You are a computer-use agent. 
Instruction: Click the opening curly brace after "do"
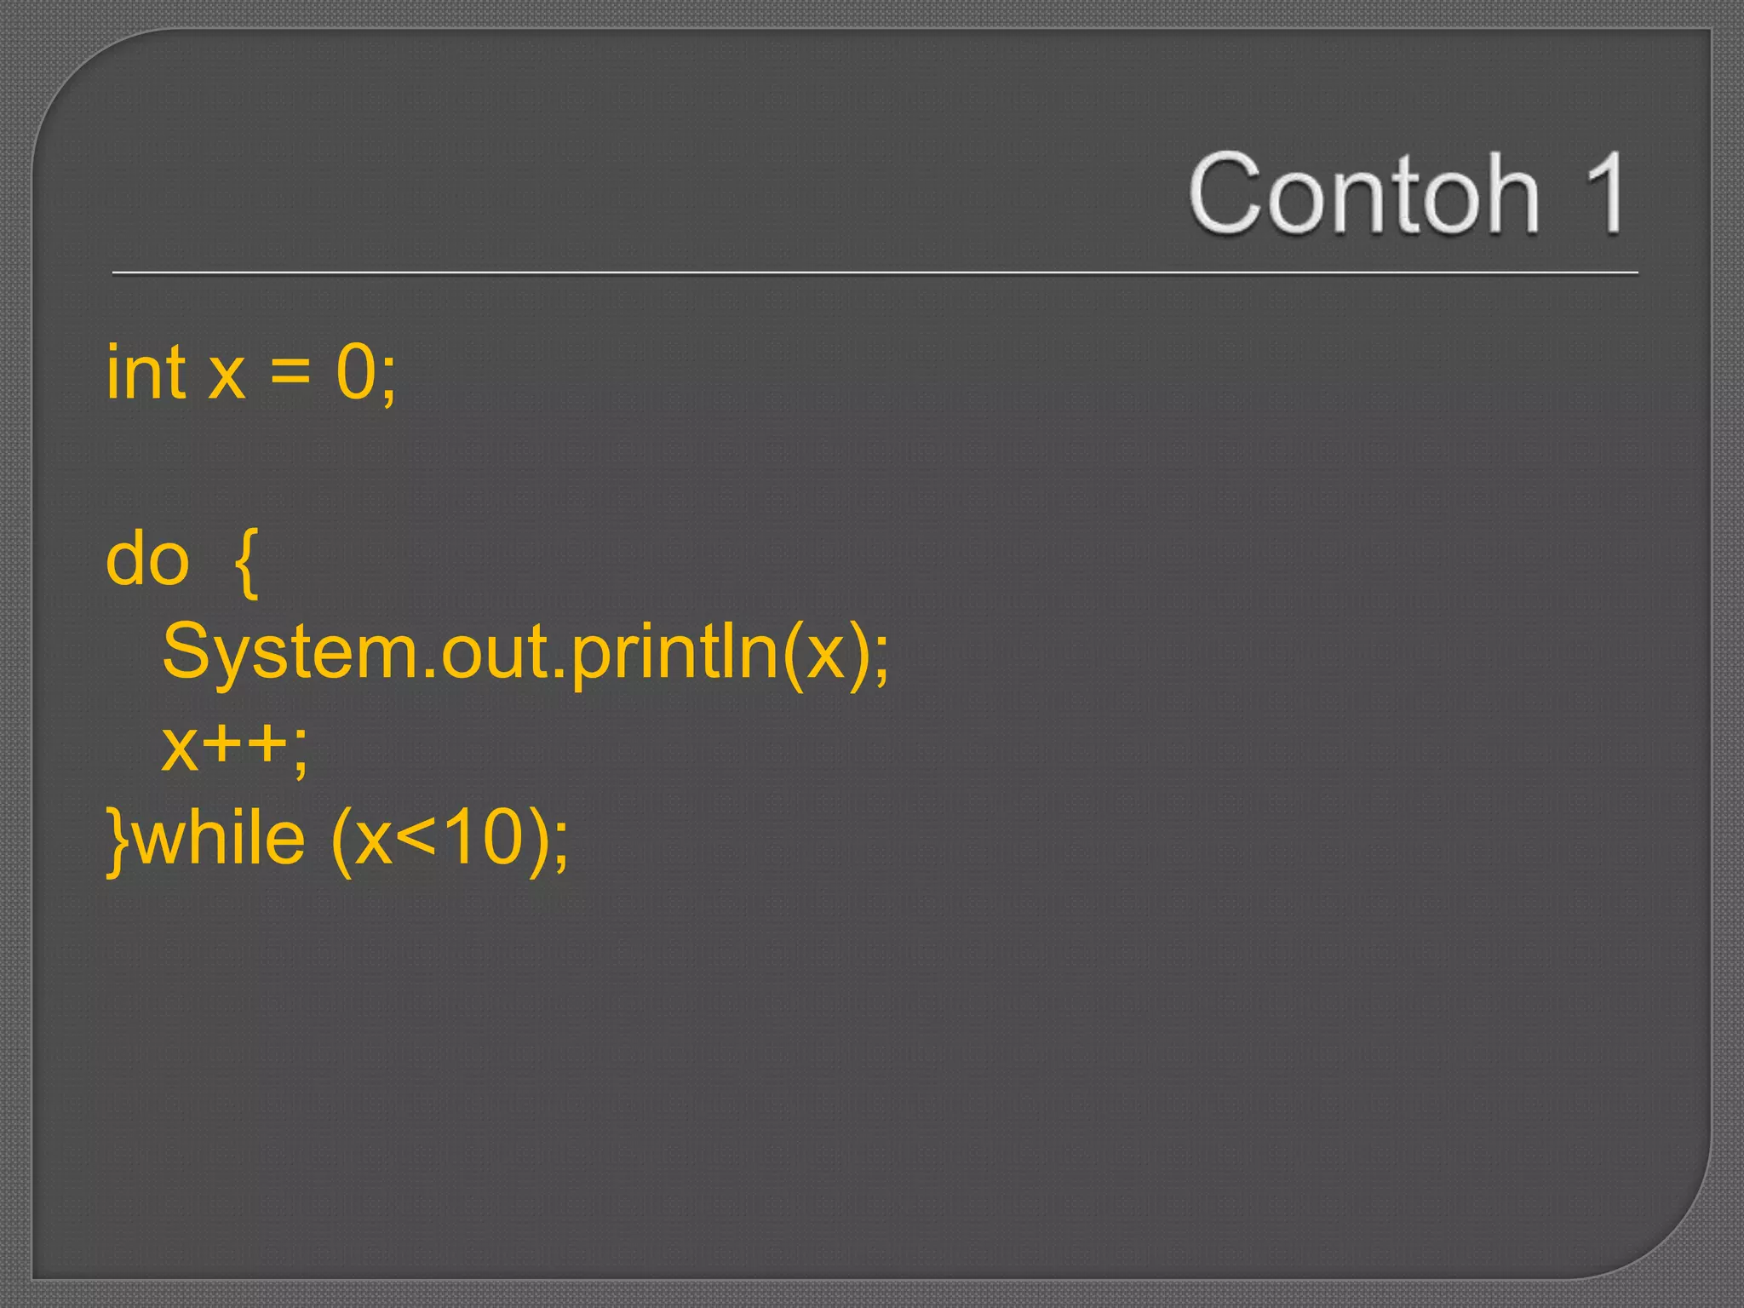pyautogui.click(x=245, y=562)
